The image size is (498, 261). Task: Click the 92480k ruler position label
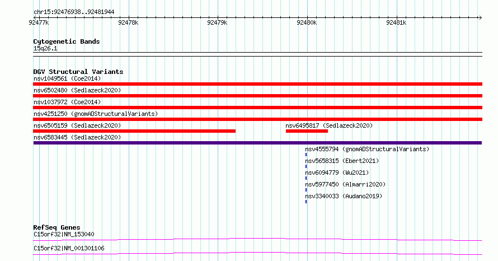pyautogui.click(x=307, y=22)
